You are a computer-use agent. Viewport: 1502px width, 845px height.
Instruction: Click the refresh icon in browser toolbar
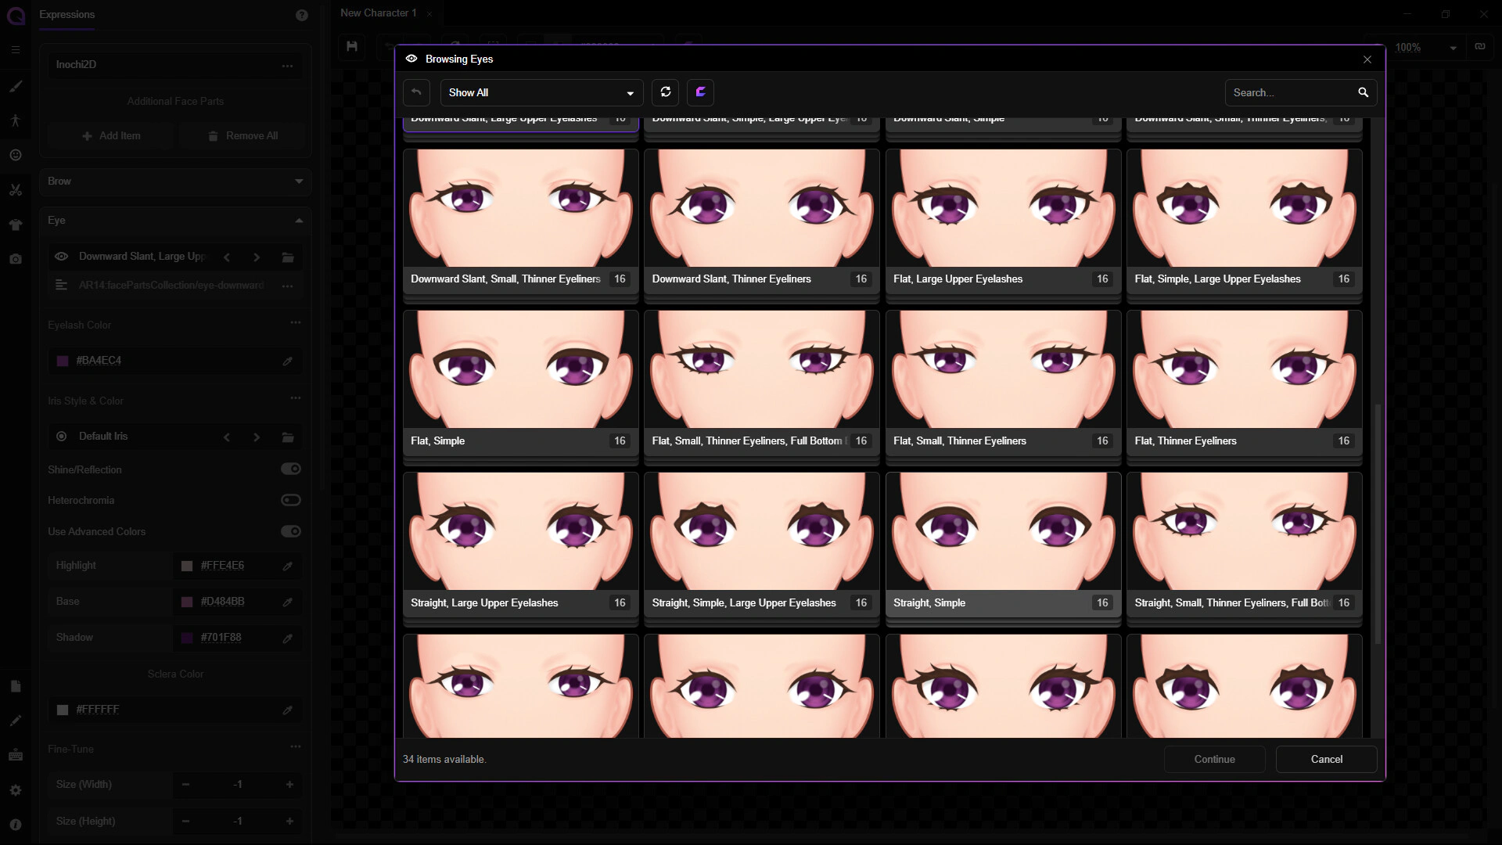coord(666,92)
